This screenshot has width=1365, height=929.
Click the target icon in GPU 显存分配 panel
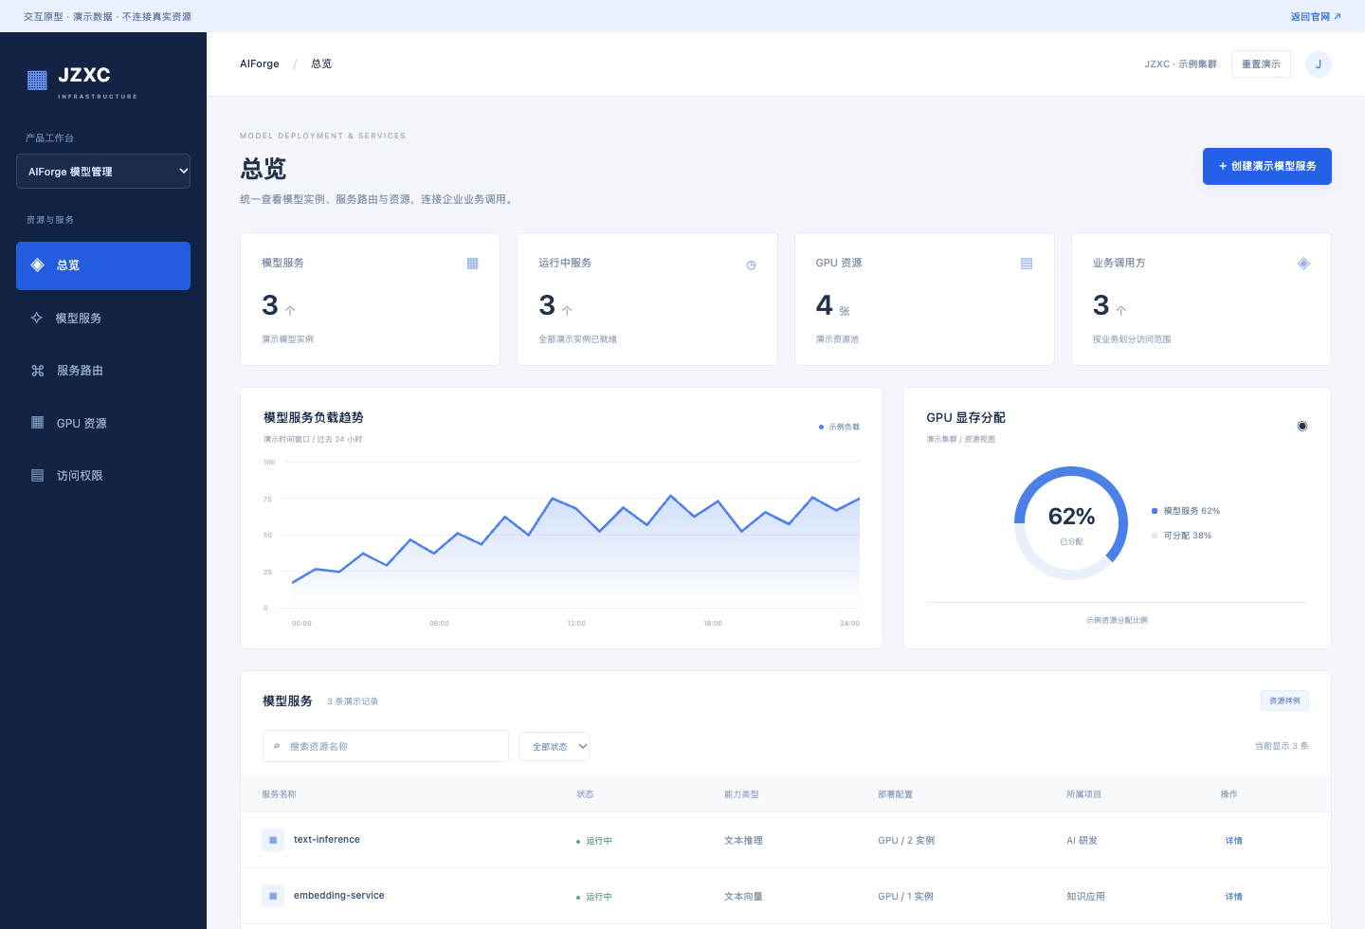[x=1302, y=426]
